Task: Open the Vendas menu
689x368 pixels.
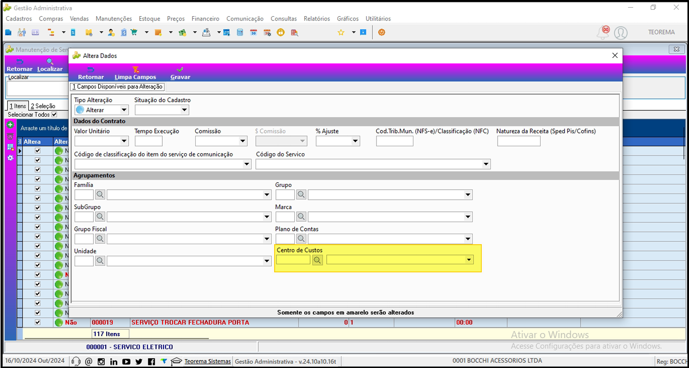Action: click(79, 19)
